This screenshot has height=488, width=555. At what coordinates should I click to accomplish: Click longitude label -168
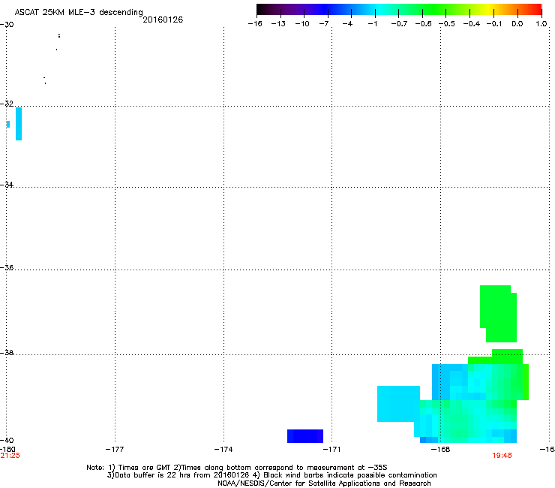(441, 450)
